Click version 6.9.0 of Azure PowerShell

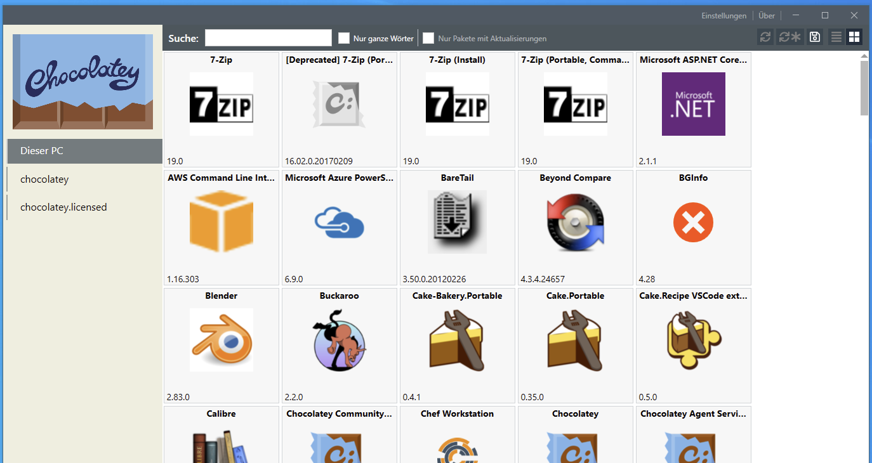pyautogui.click(x=294, y=279)
